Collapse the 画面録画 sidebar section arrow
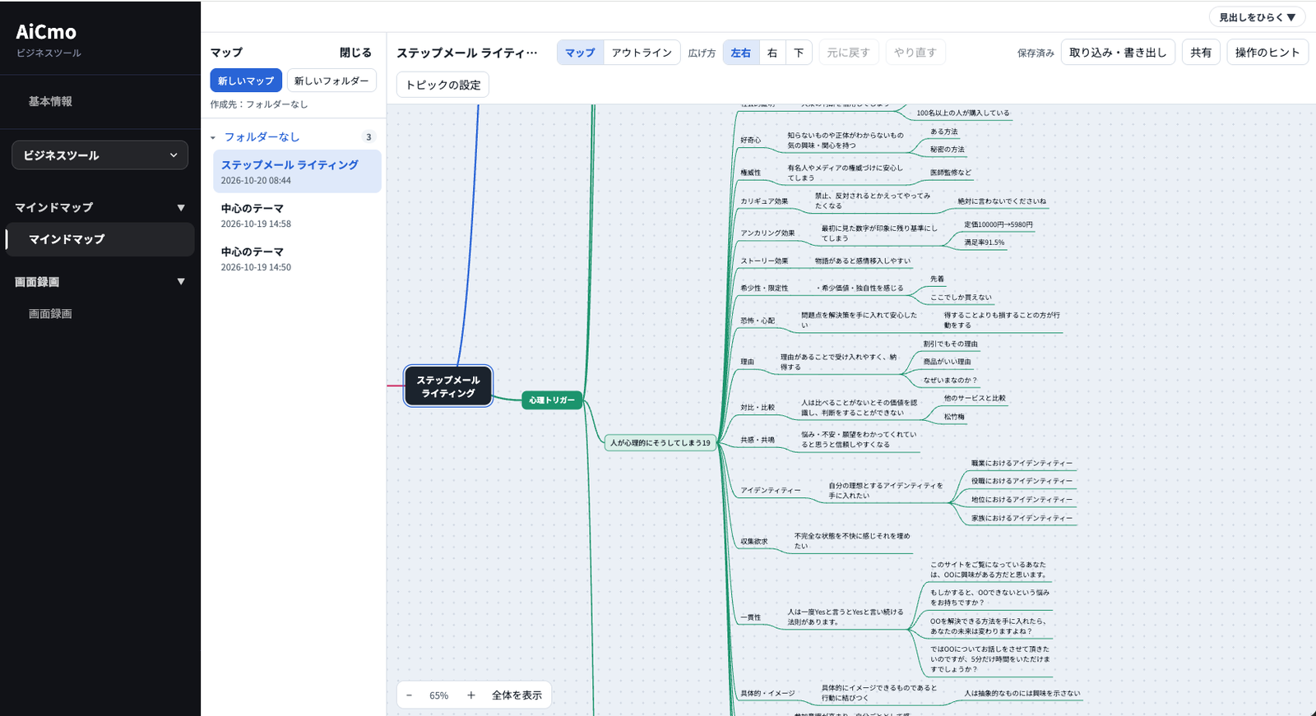The height and width of the screenshot is (716, 1316). tap(181, 282)
